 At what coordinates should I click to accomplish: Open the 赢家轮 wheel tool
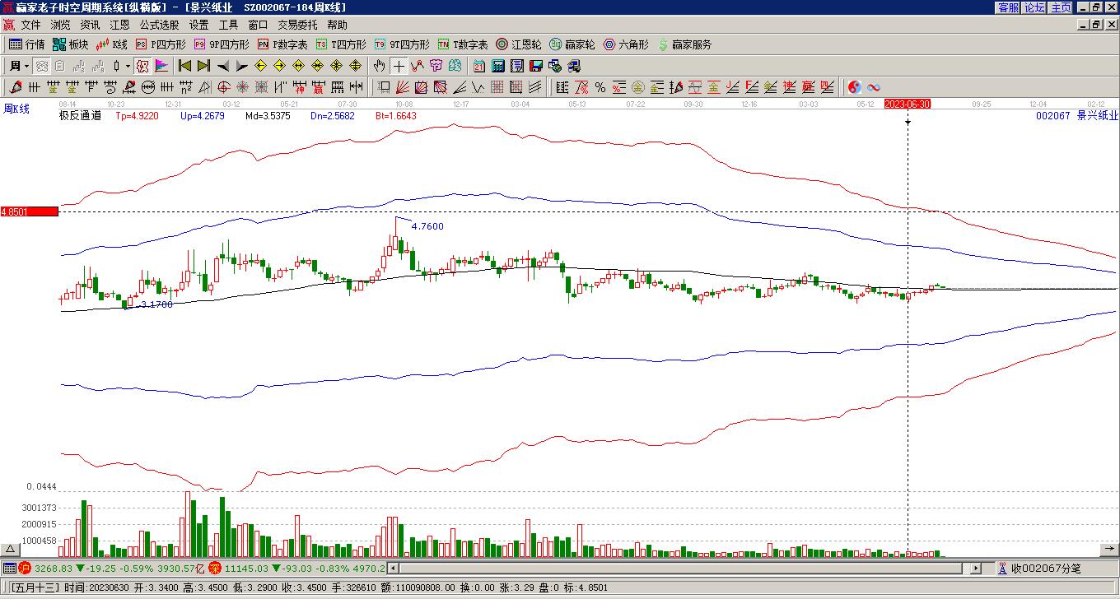572,44
